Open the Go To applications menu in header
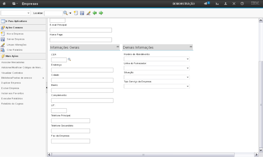 [x=15, y=4]
